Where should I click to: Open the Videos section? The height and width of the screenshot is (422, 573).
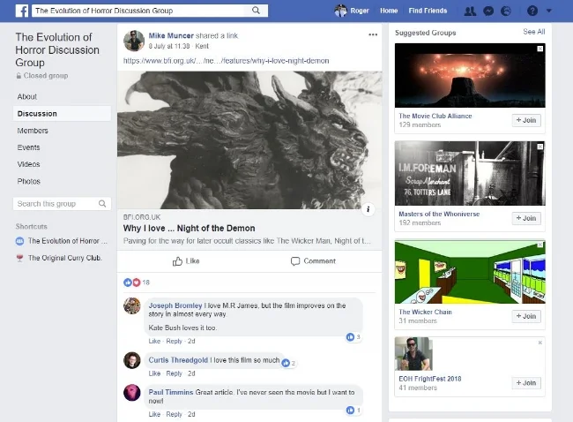tap(28, 164)
